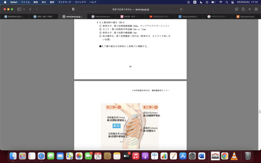Screen dimensions: 261x163
Task: Click the privacy report shield icon
Action: [74, 9]
